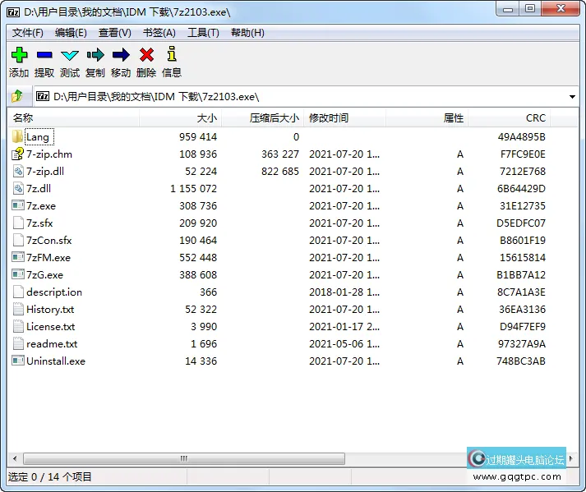Click the 7zFM.exe file icon

tap(17, 257)
